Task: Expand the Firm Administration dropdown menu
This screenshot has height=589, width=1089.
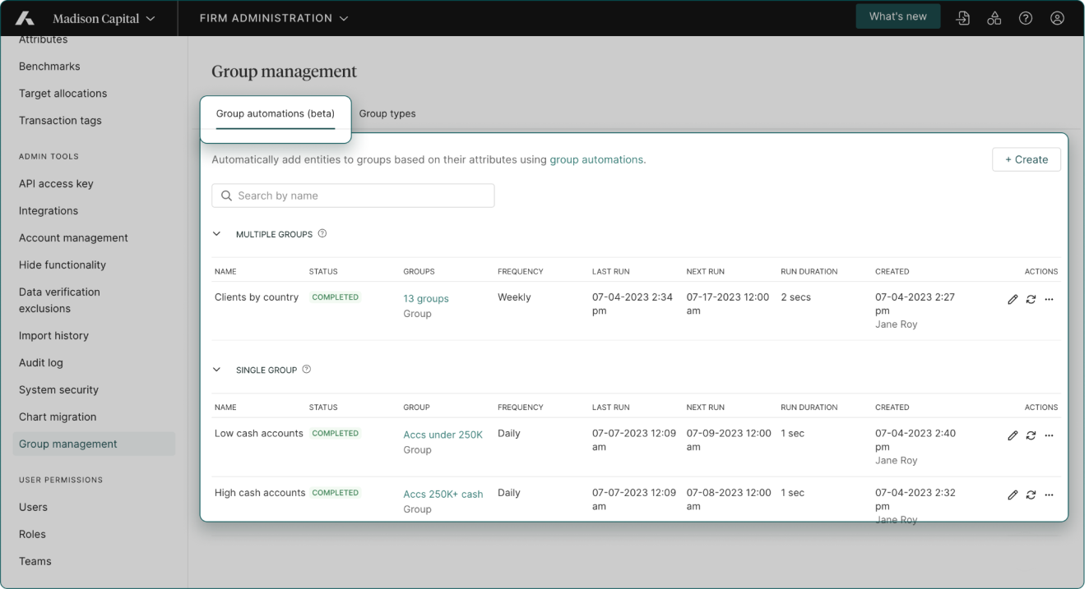Action: tap(274, 18)
